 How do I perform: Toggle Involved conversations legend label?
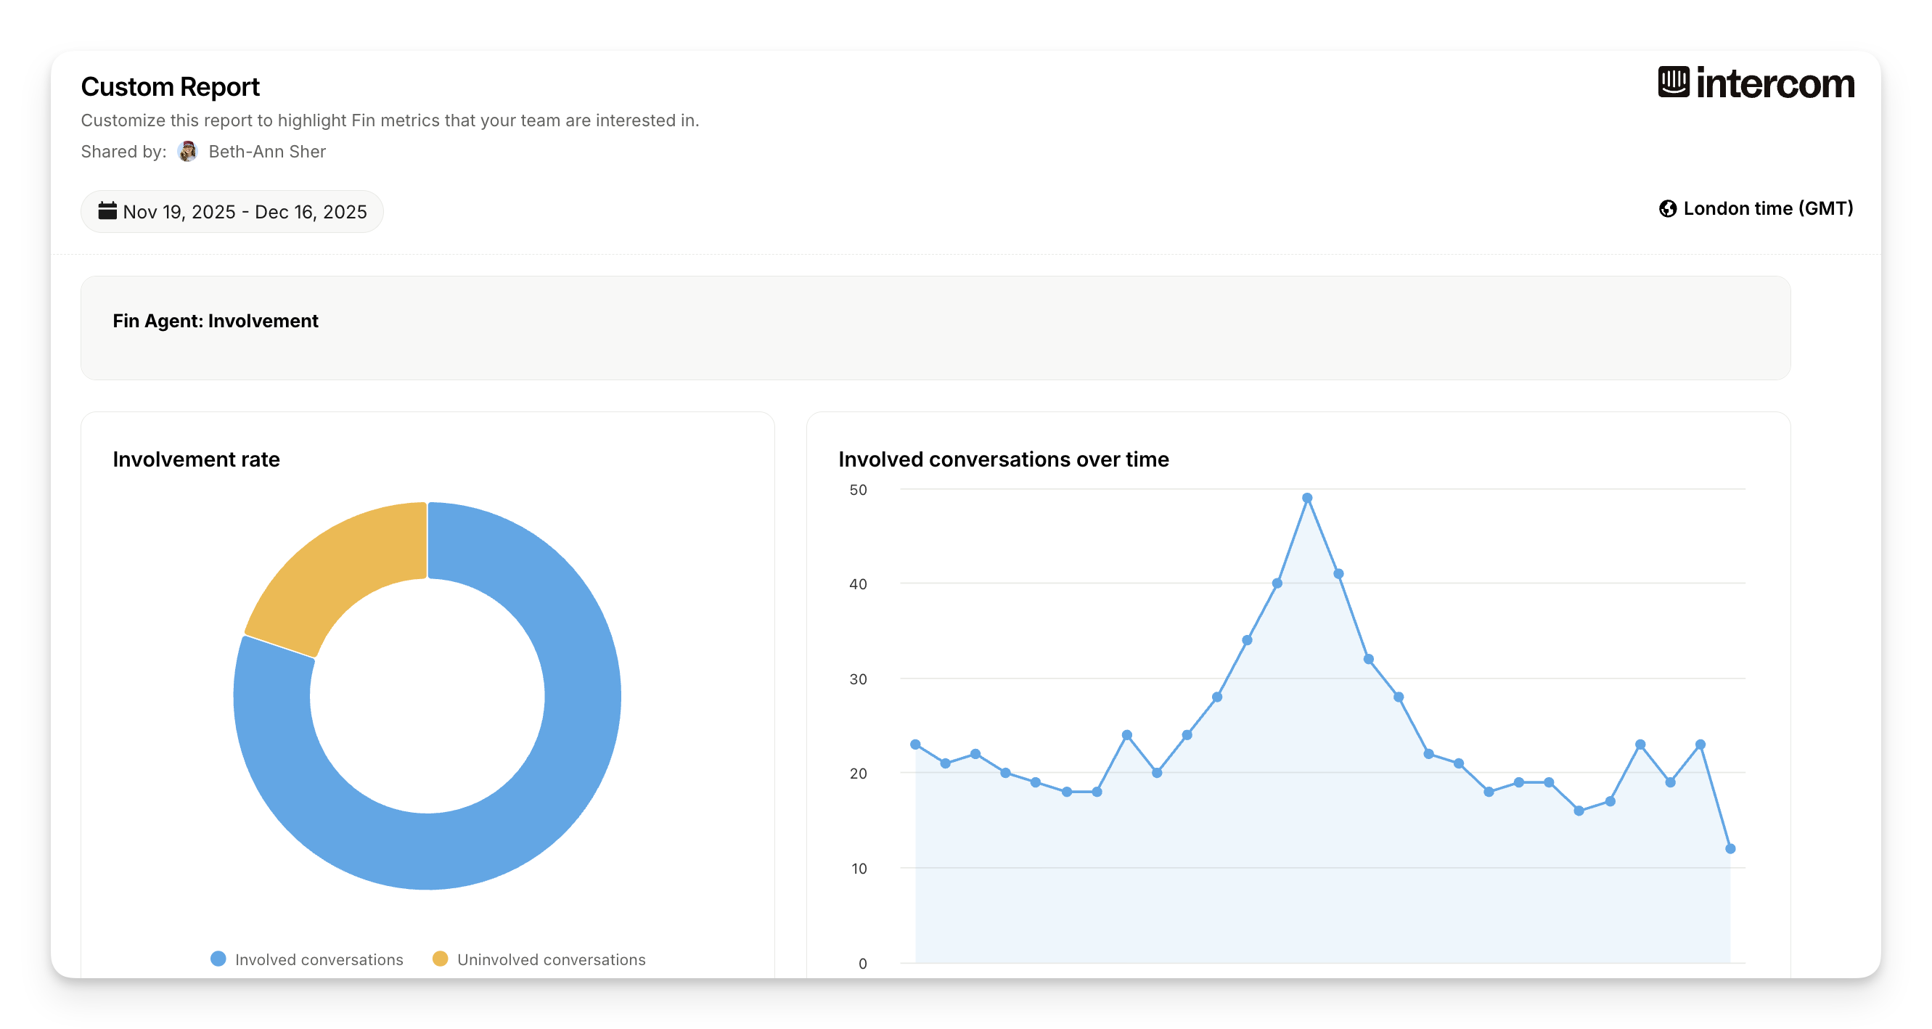[x=319, y=959]
